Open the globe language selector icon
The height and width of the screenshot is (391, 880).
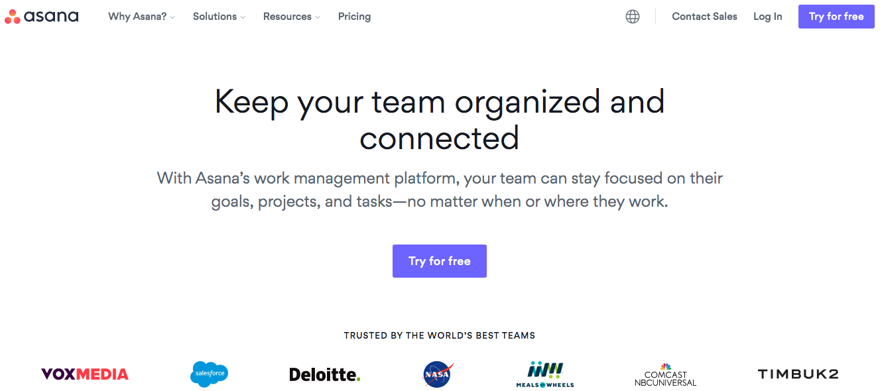click(633, 17)
